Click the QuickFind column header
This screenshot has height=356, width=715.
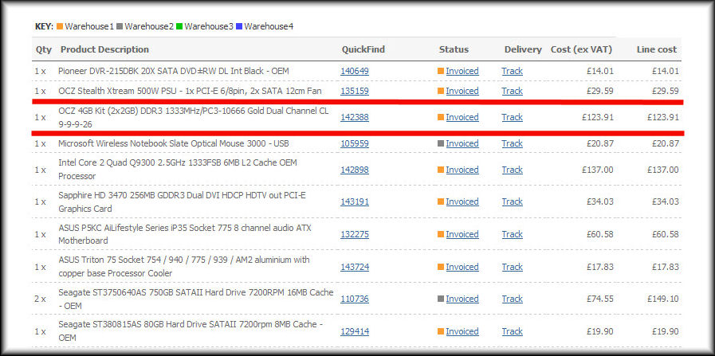[363, 49]
